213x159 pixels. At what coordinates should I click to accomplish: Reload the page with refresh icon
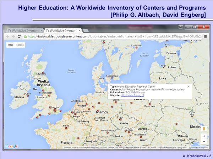tap(19, 36)
